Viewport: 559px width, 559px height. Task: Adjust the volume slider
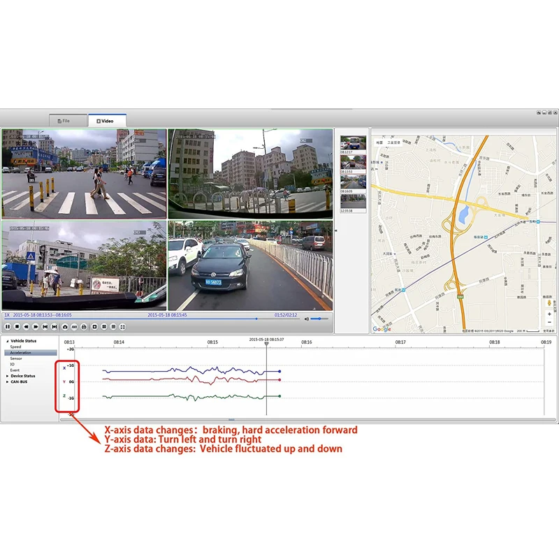[319, 319]
